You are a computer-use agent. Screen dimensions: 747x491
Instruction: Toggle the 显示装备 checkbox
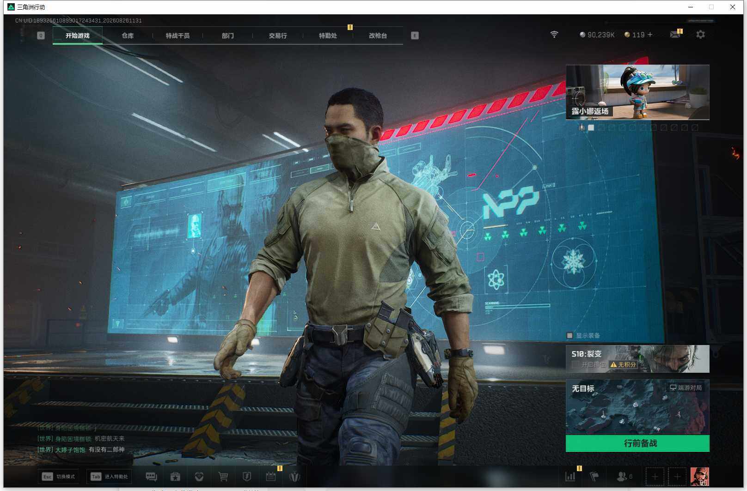(x=569, y=336)
